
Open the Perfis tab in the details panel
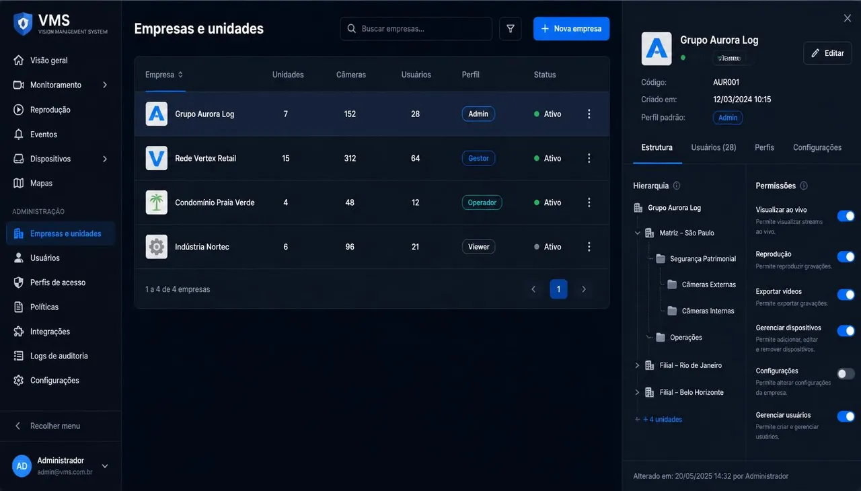(x=764, y=147)
